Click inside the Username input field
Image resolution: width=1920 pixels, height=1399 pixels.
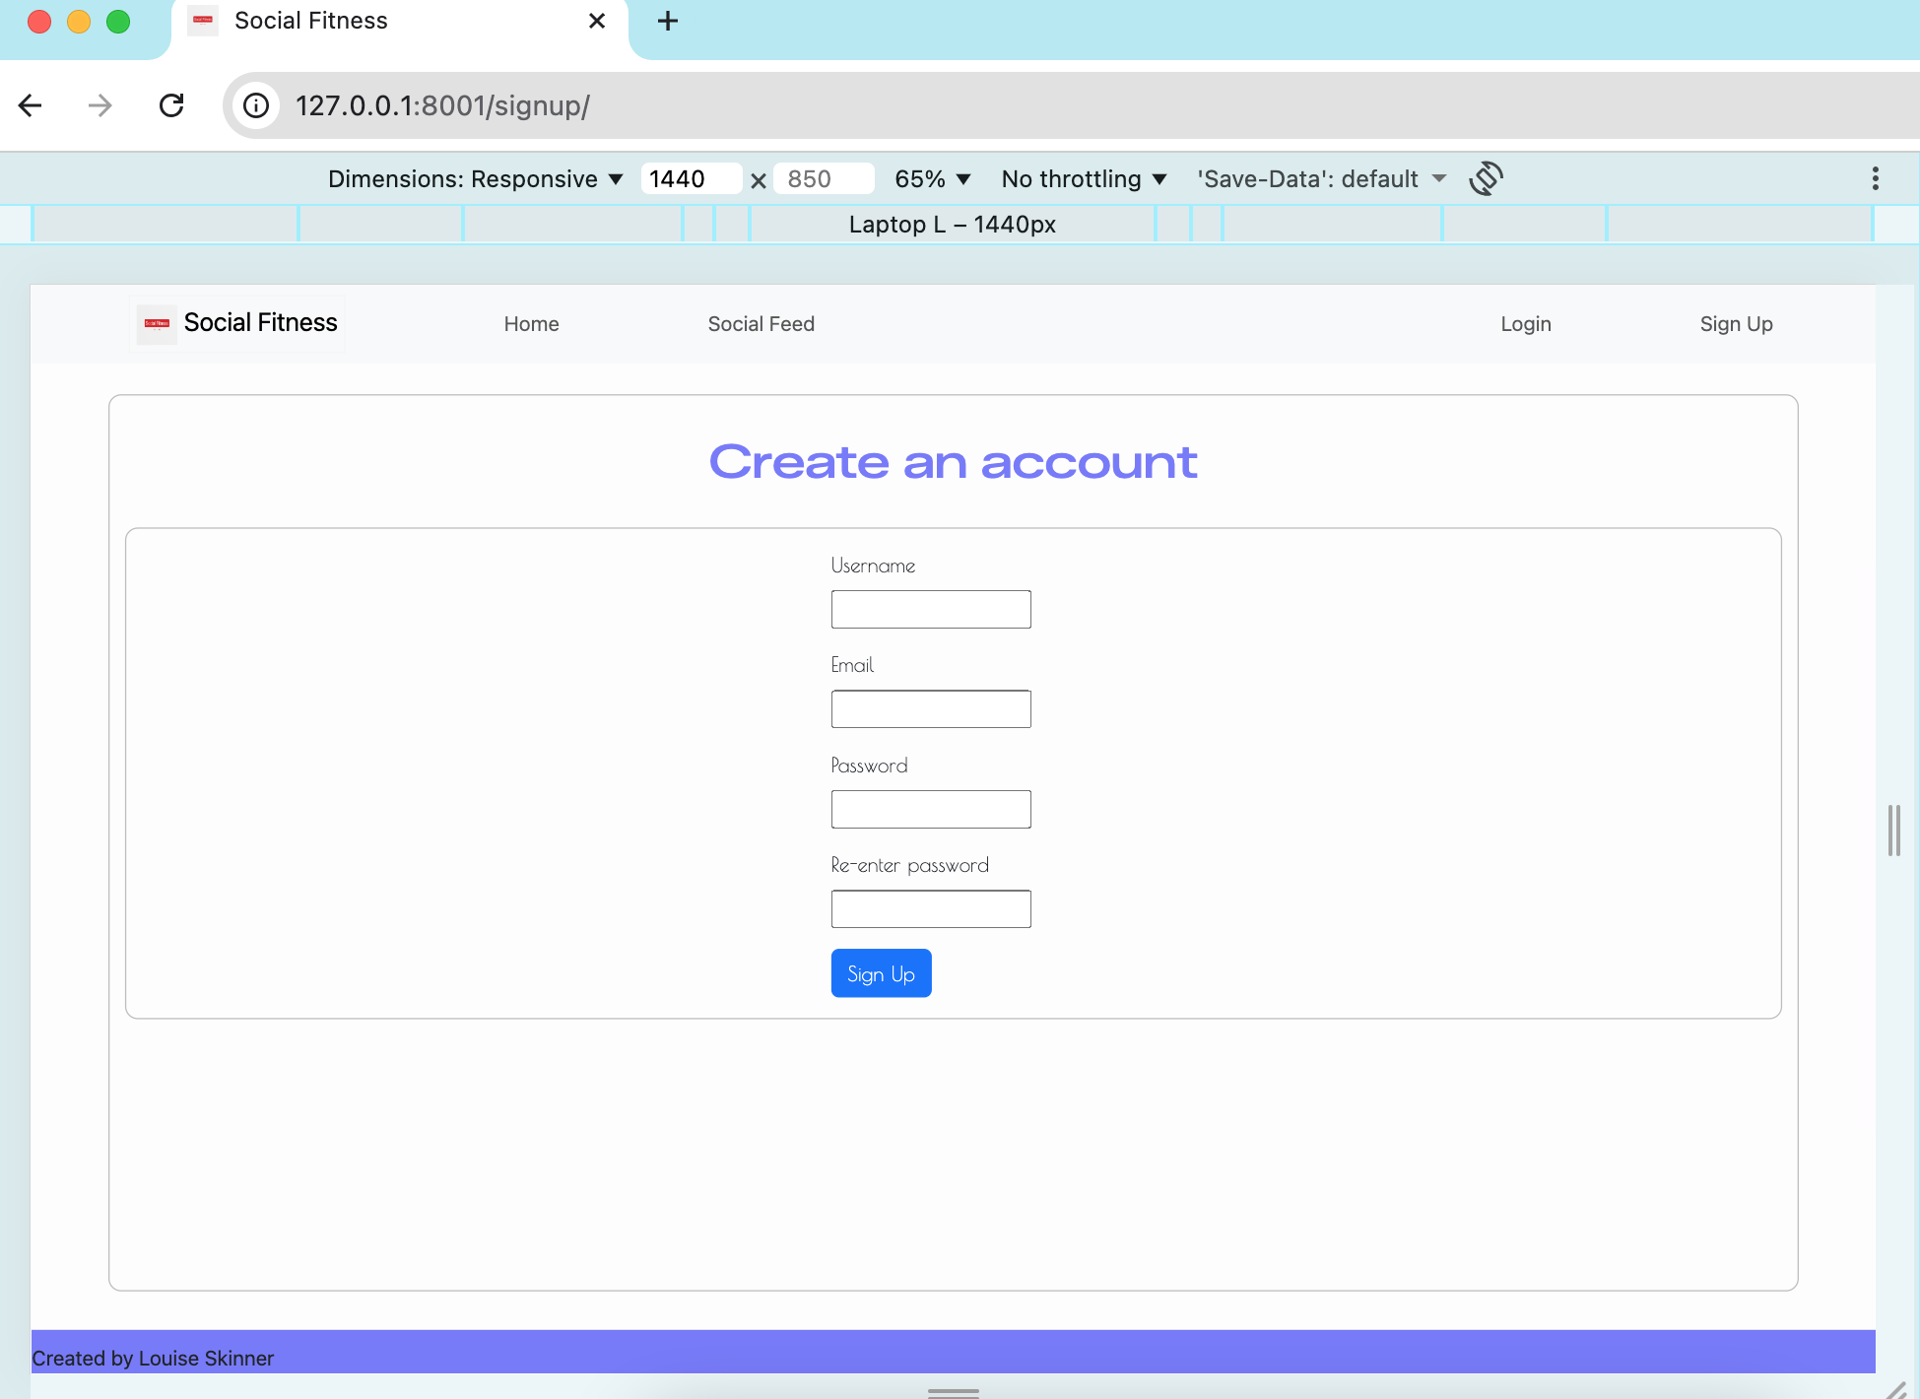point(930,609)
